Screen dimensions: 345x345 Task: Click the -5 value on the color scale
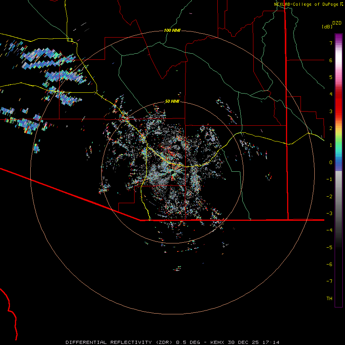tap(329, 248)
